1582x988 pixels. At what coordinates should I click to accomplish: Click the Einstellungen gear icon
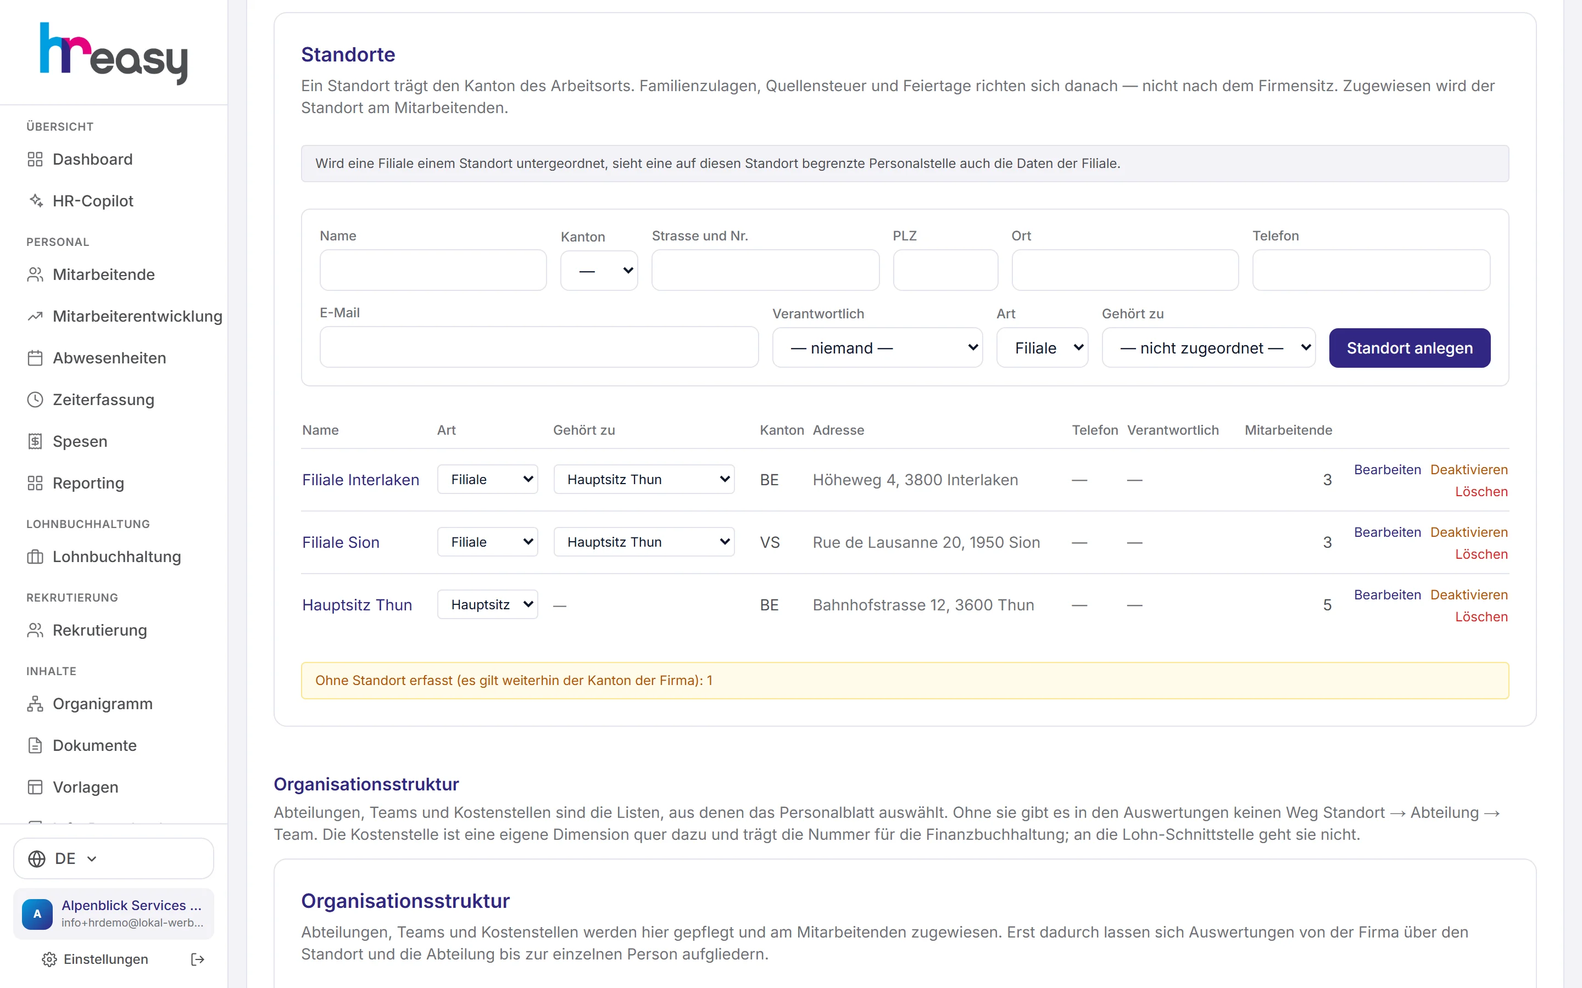49,959
